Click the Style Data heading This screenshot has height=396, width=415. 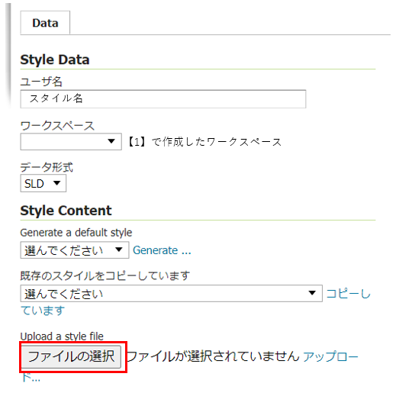(55, 60)
